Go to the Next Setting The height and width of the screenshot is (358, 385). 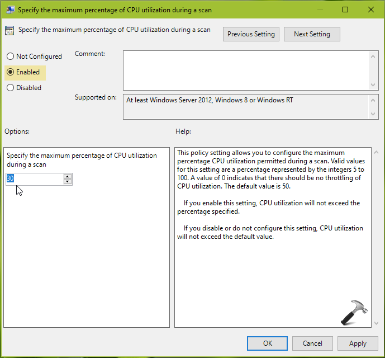312,34
